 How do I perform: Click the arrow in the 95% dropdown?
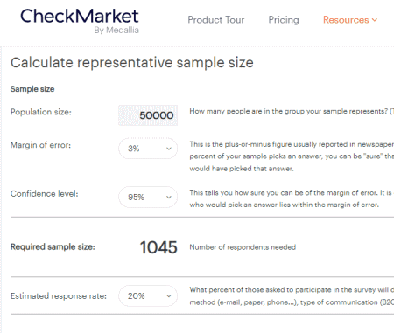pyautogui.click(x=169, y=198)
